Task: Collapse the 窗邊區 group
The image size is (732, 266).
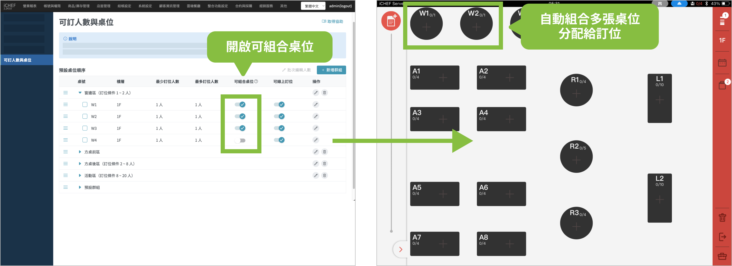Action: [80, 93]
